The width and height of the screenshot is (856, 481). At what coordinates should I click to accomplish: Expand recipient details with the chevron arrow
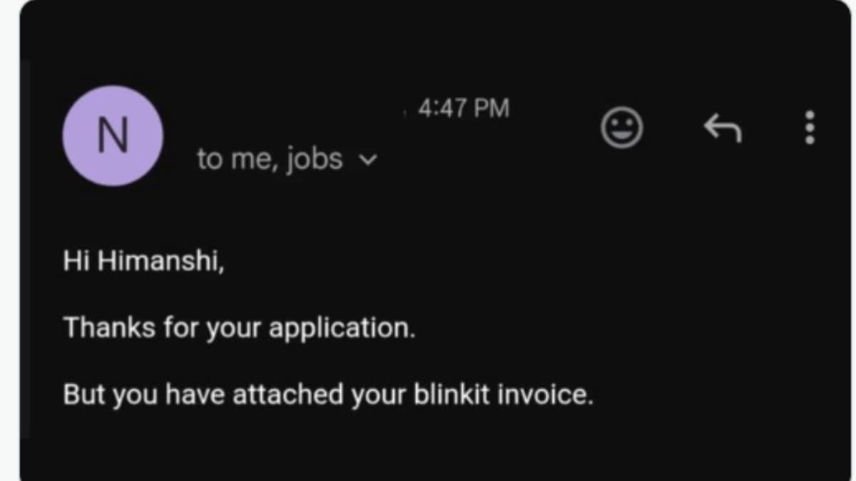tap(368, 160)
